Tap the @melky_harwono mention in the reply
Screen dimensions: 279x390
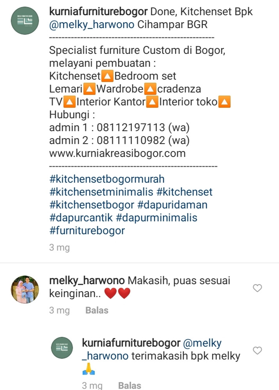click(x=152, y=349)
